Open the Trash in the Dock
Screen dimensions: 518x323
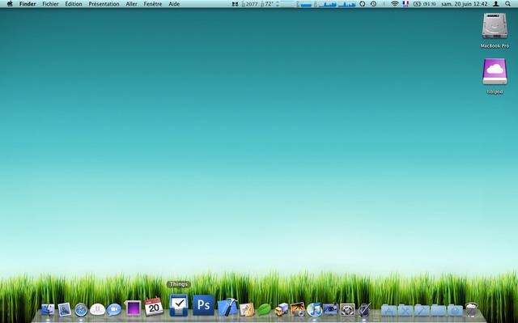tap(471, 309)
